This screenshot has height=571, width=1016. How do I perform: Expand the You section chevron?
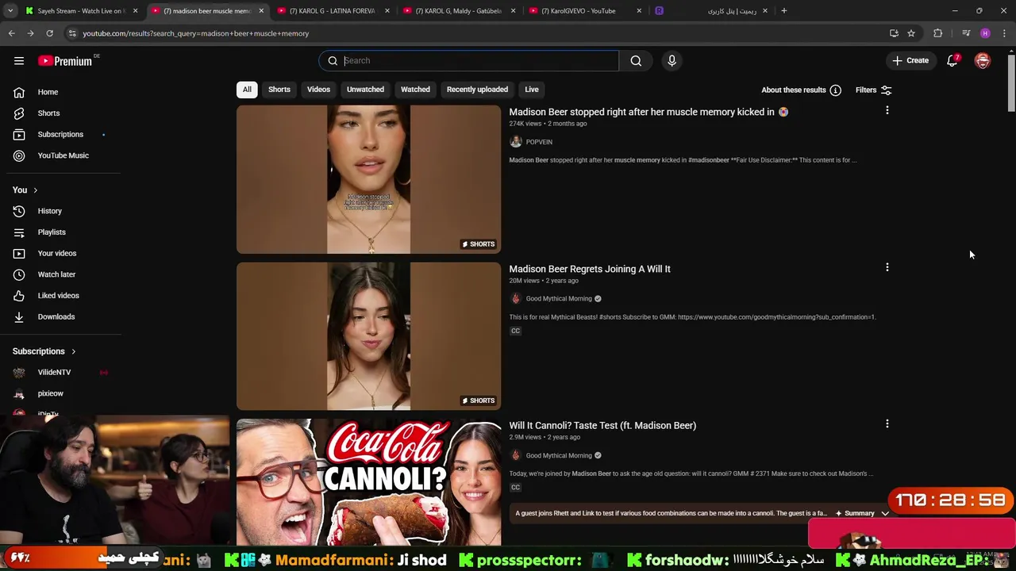coord(35,190)
